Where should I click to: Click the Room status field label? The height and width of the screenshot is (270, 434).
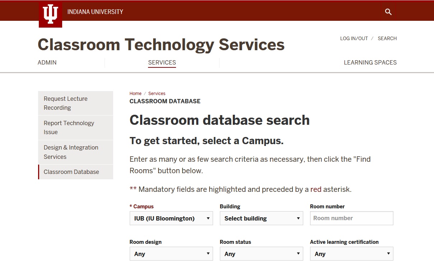235,242
